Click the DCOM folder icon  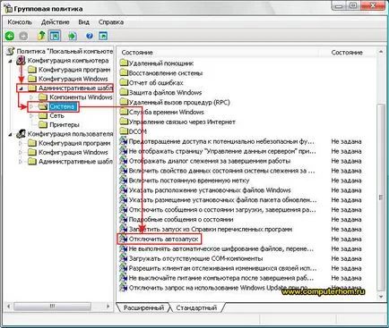pyautogui.click(x=124, y=131)
